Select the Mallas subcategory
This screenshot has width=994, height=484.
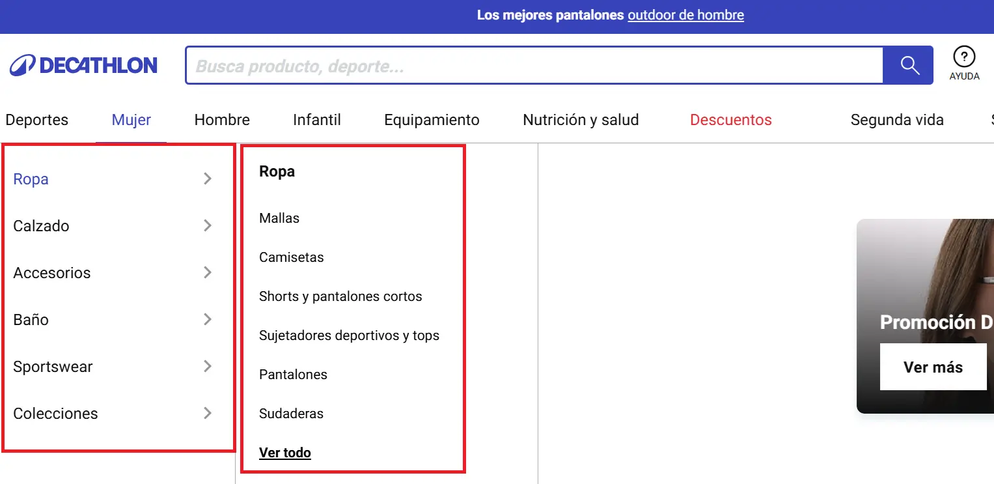tap(279, 218)
